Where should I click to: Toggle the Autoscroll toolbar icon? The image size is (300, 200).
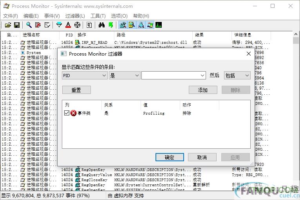[x=38, y=25]
